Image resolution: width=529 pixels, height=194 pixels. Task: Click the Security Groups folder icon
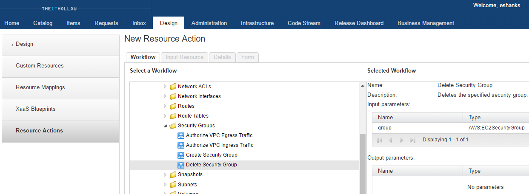click(x=173, y=126)
